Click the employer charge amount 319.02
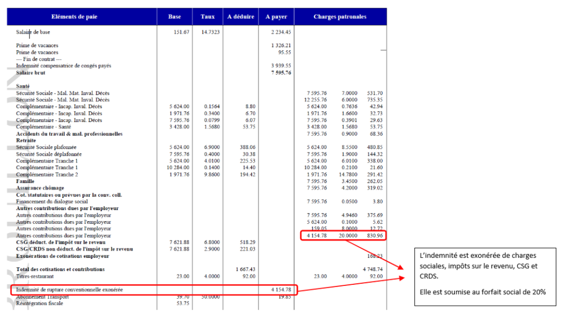This screenshot has width=568, height=322. click(x=374, y=188)
